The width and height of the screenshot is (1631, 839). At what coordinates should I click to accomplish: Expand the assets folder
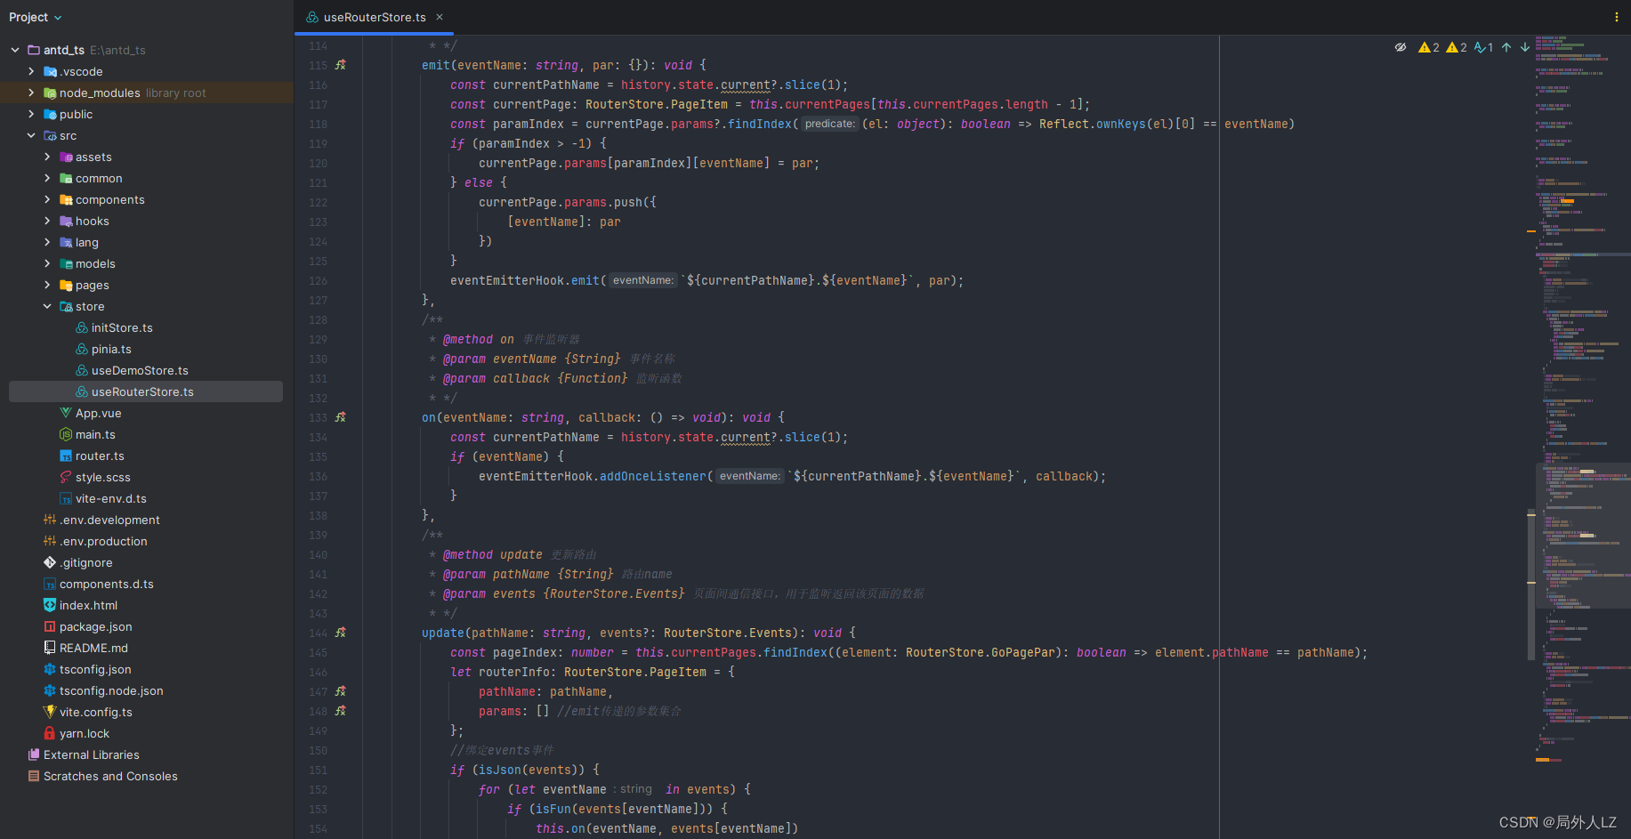47,157
